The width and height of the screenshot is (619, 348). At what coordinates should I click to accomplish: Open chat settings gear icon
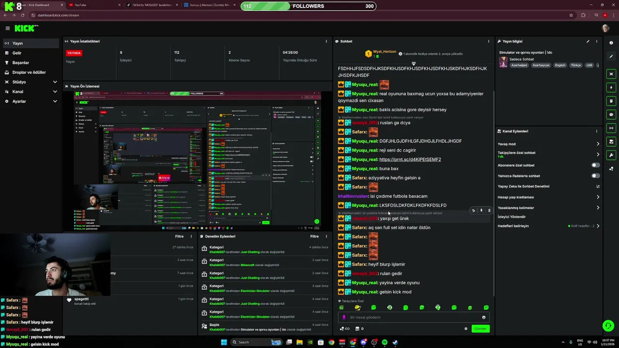point(466,329)
